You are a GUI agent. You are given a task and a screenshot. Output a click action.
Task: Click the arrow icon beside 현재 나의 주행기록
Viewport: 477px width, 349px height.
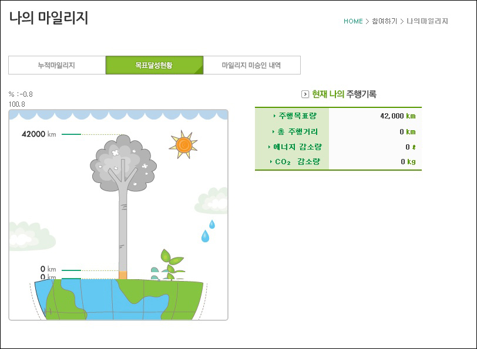[x=305, y=94]
